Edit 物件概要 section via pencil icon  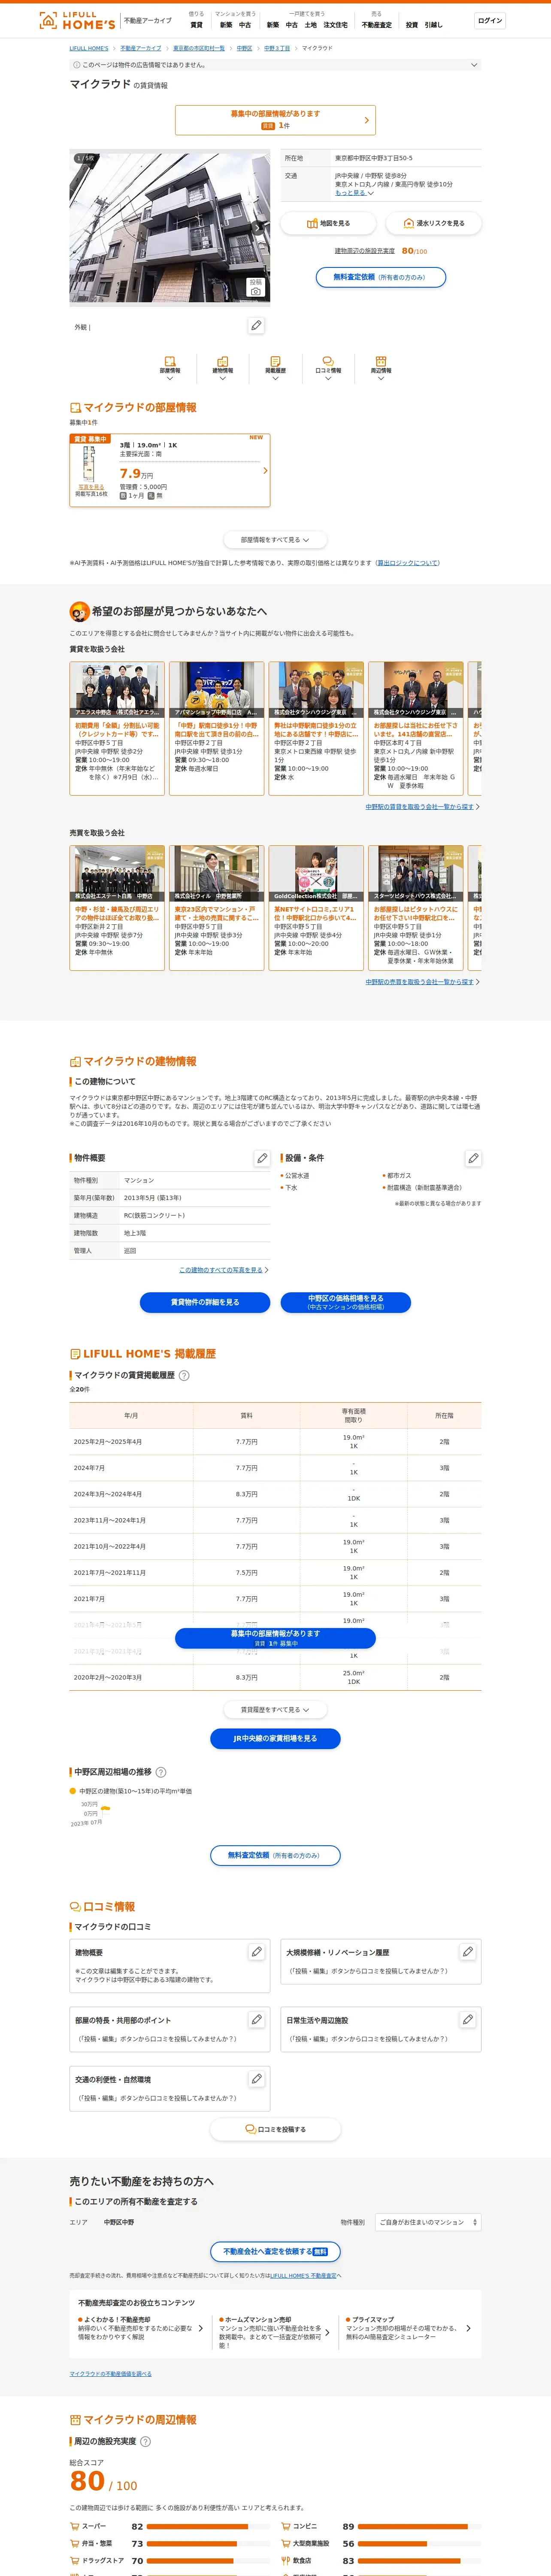pos(262,1158)
